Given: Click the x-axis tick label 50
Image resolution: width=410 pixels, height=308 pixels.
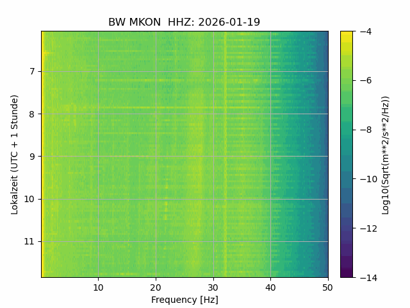Looking at the screenshot, I should click(x=327, y=288).
